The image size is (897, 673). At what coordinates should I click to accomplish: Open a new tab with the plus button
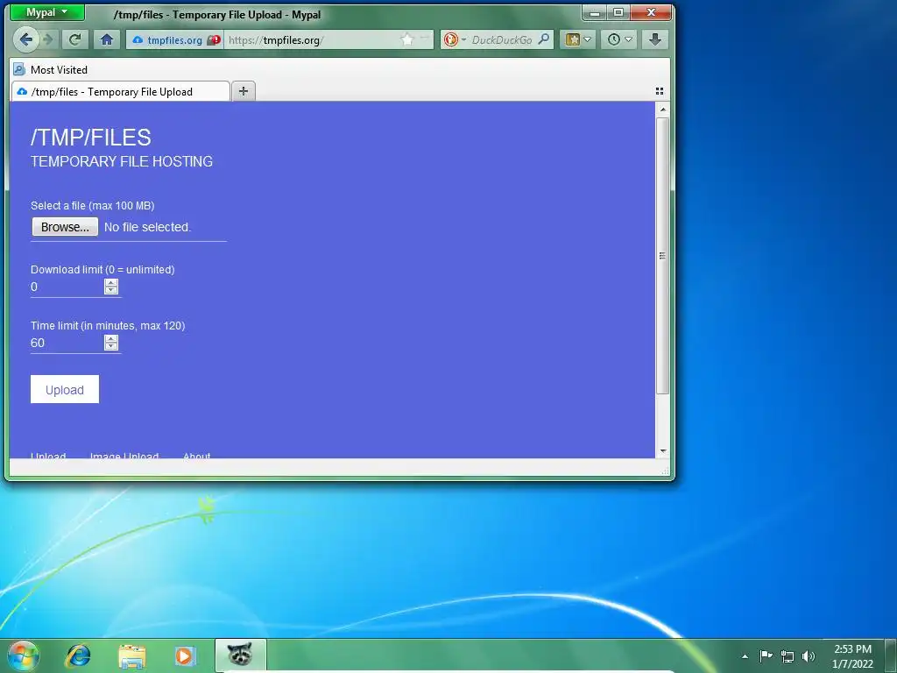pyautogui.click(x=244, y=91)
